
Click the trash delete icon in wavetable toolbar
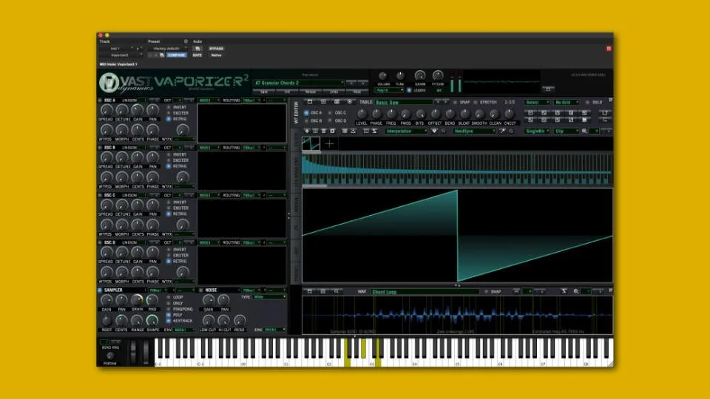(324, 131)
